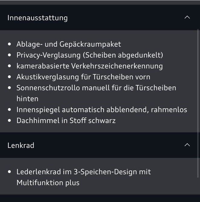This screenshot has height=202, width=200.
Task: Select Akustikverglasung für Türscheiben vorn
Action: click(x=83, y=77)
